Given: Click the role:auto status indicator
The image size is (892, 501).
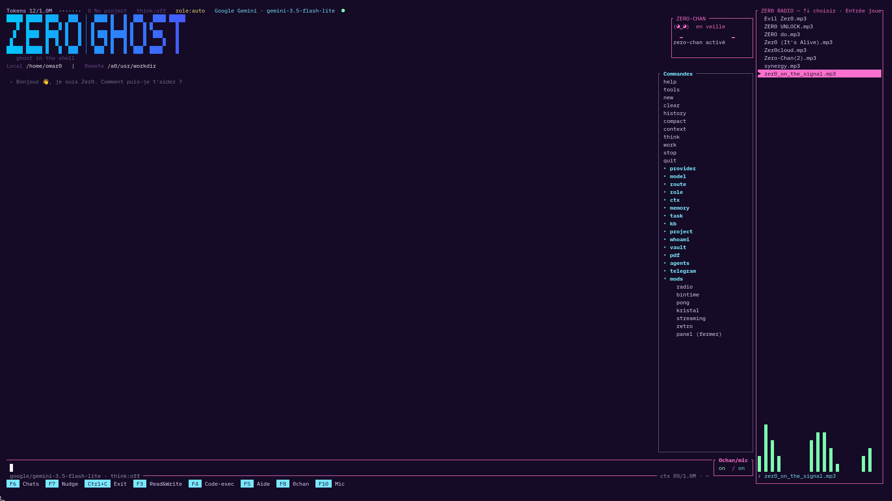Looking at the screenshot, I should (x=190, y=11).
